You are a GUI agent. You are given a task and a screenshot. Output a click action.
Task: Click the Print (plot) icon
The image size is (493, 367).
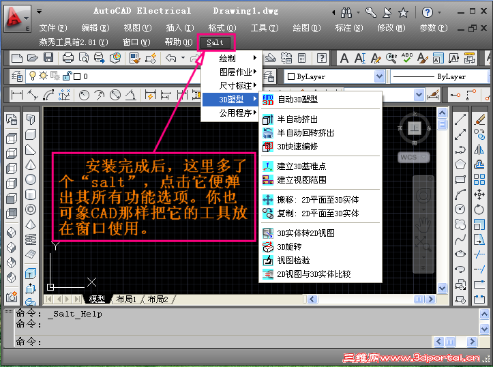click(x=68, y=58)
